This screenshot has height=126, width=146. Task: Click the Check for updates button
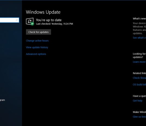[x=39, y=32]
